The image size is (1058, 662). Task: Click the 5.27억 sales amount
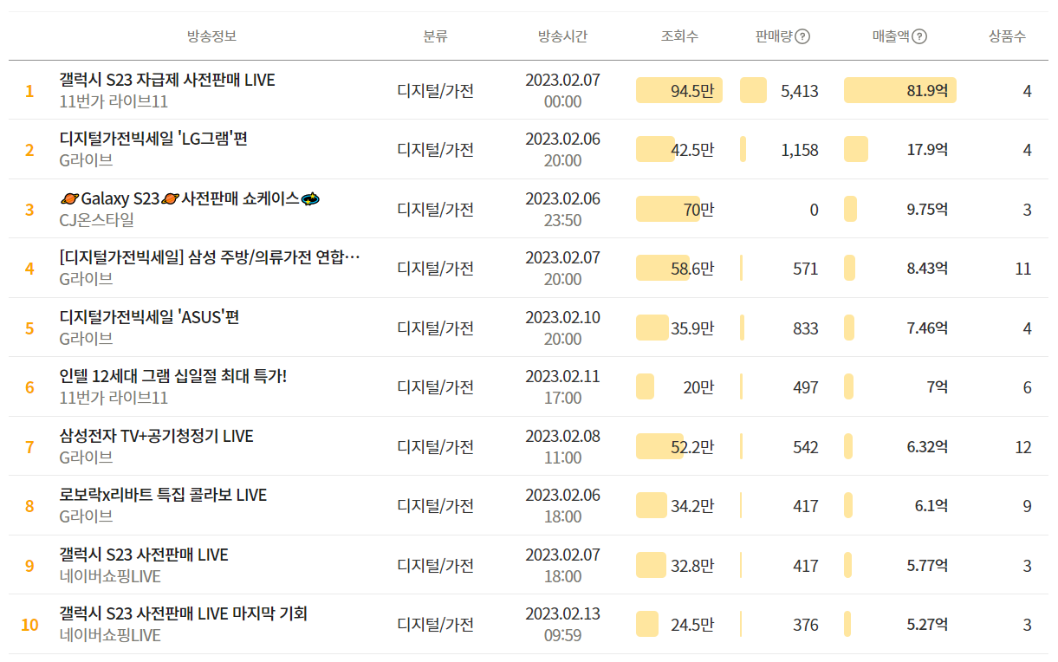coord(927,625)
